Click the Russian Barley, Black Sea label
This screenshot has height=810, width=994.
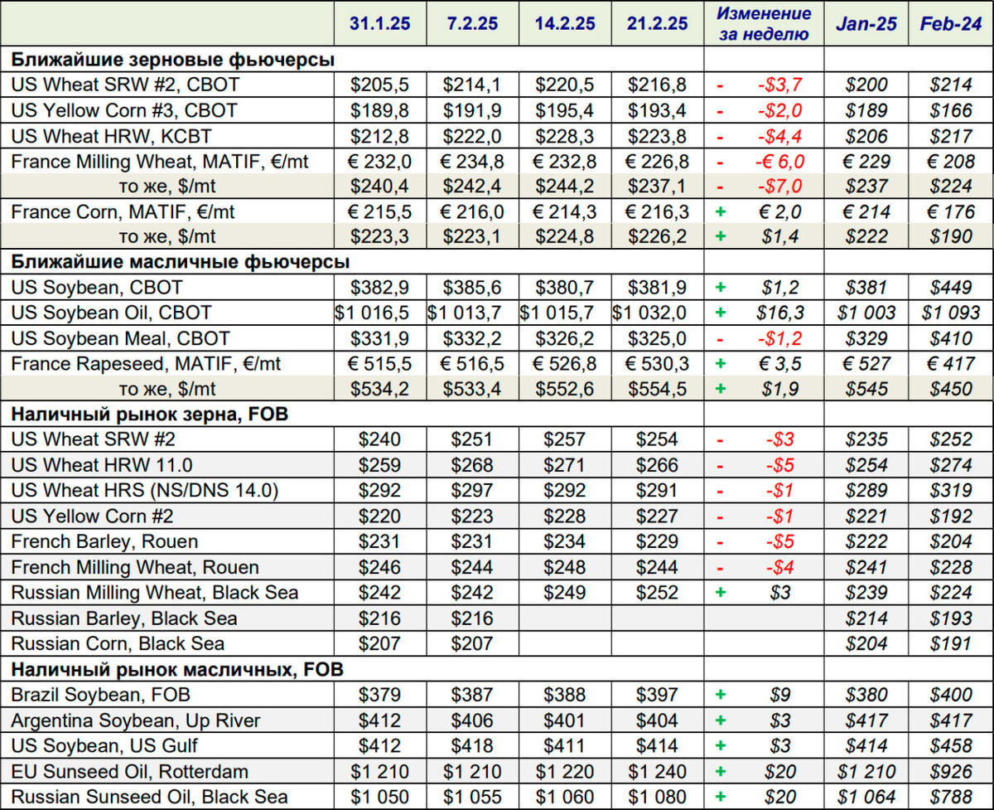(x=123, y=618)
